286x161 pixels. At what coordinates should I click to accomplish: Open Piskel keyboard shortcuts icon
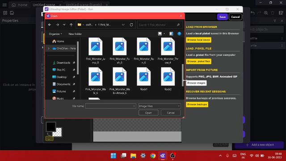click(50, 139)
